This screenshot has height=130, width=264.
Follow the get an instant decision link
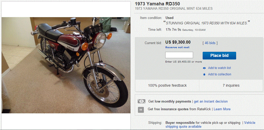tap(211, 102)
